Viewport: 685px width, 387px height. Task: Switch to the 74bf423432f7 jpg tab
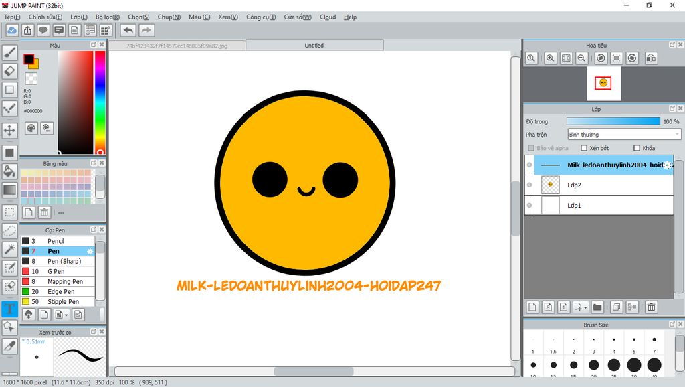click(x=177, y=46)
